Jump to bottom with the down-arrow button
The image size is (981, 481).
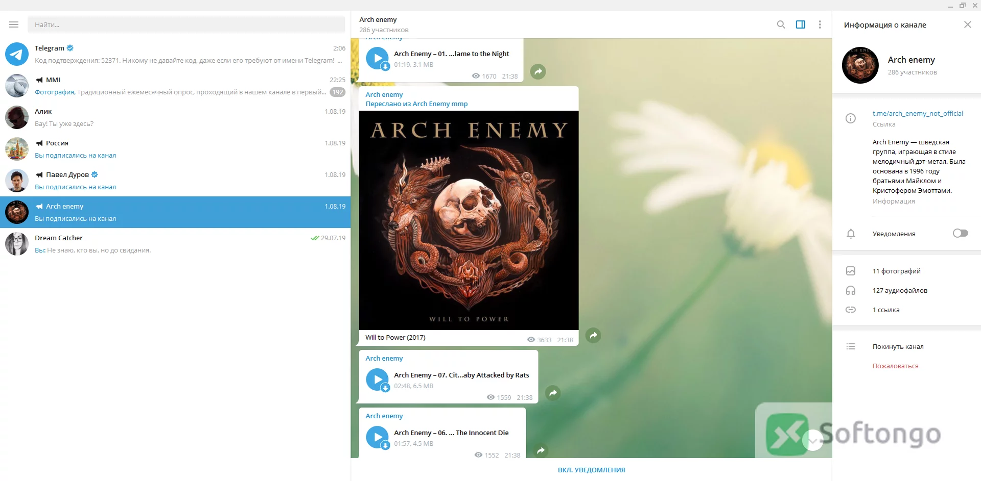tap(812, 440)
